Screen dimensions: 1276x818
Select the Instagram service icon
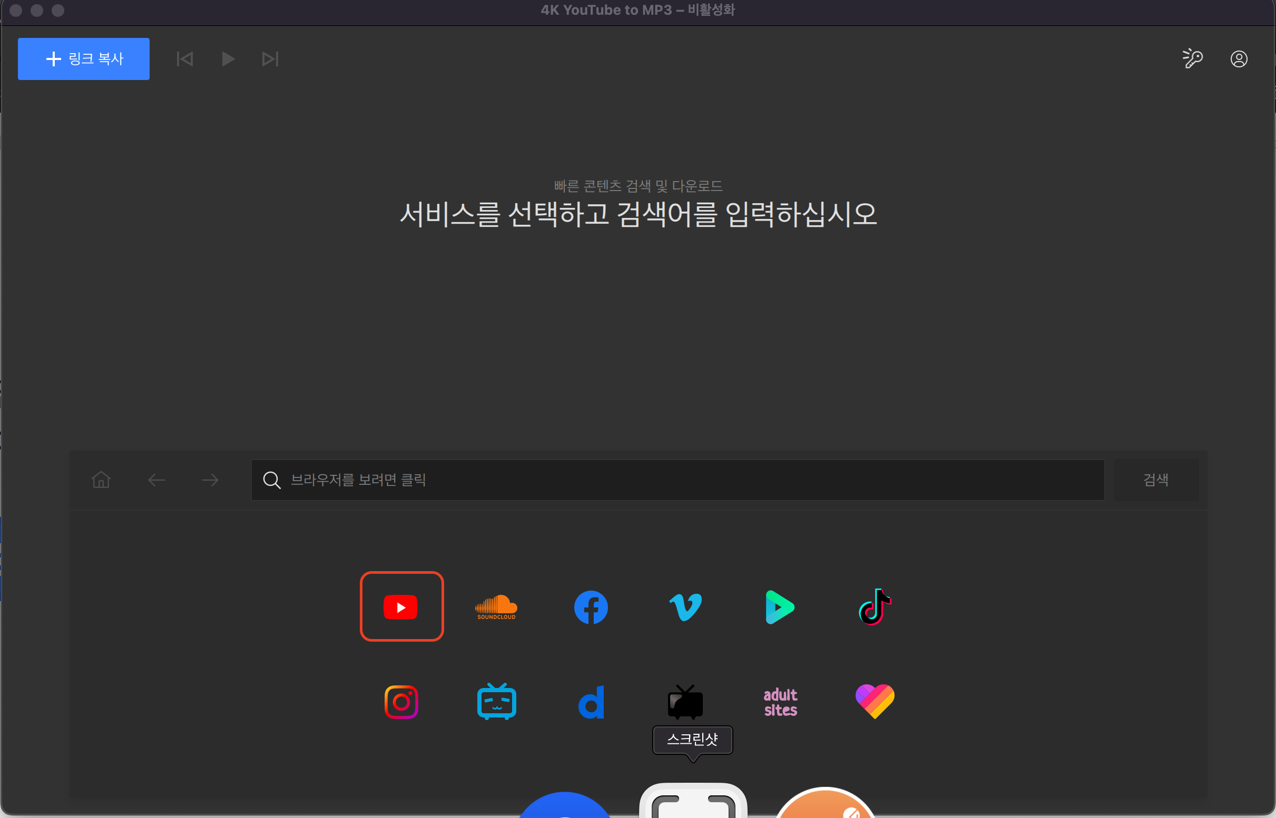coord(401,702)
